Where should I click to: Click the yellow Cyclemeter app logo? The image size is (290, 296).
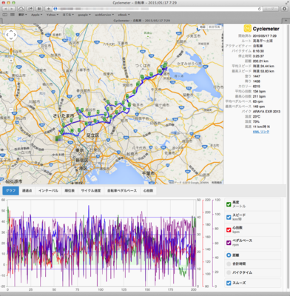[247, 28]
